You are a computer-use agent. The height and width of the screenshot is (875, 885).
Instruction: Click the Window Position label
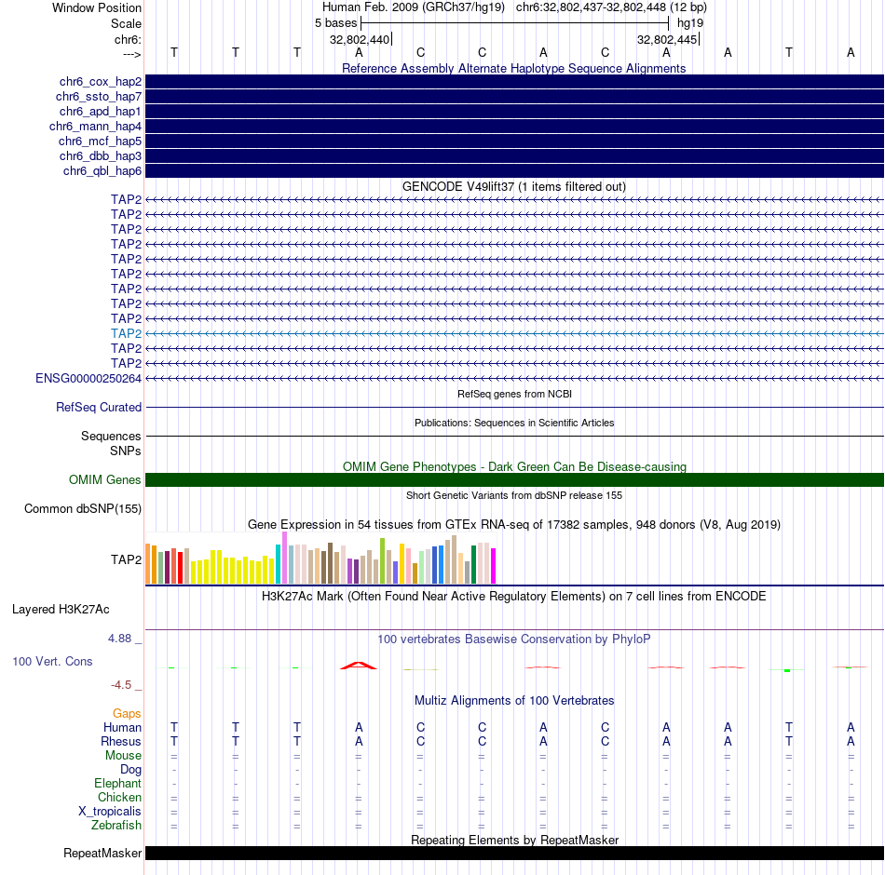tap(97, 7)
